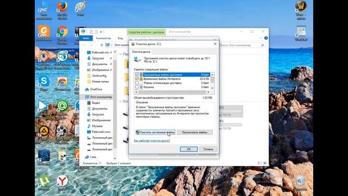Click OK in Disk Cleanup dialog

(189, 149)
